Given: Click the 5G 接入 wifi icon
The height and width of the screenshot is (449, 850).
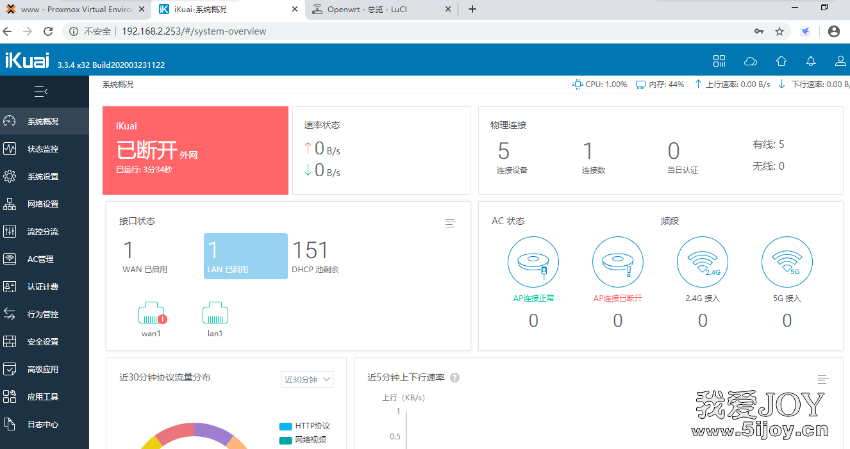Looking at the screenshot, I should (x=787, y=262).
